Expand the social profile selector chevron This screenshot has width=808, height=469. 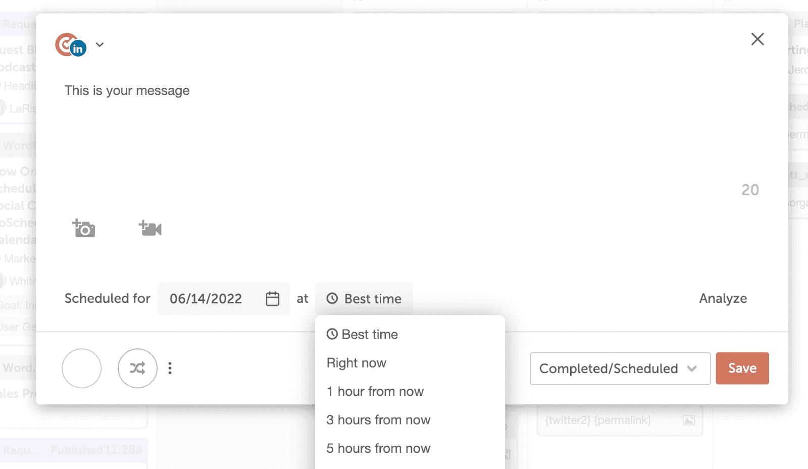(x=100, y=45)
